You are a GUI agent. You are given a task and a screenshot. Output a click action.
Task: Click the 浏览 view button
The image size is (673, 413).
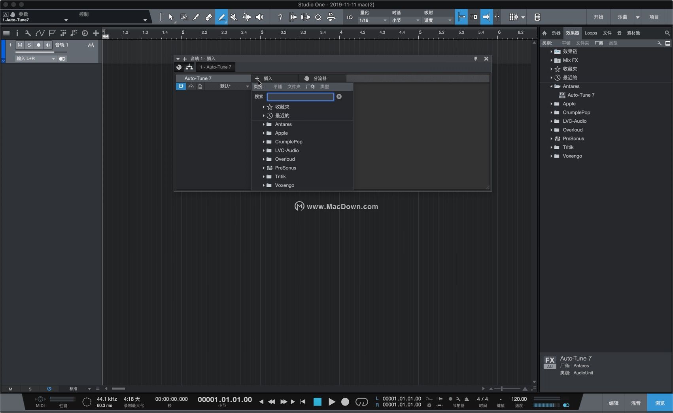[x=660, y=403]
